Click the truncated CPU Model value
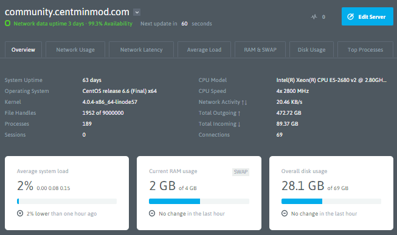397x235 pixels. pyautogui.click(x=331, y=80)
